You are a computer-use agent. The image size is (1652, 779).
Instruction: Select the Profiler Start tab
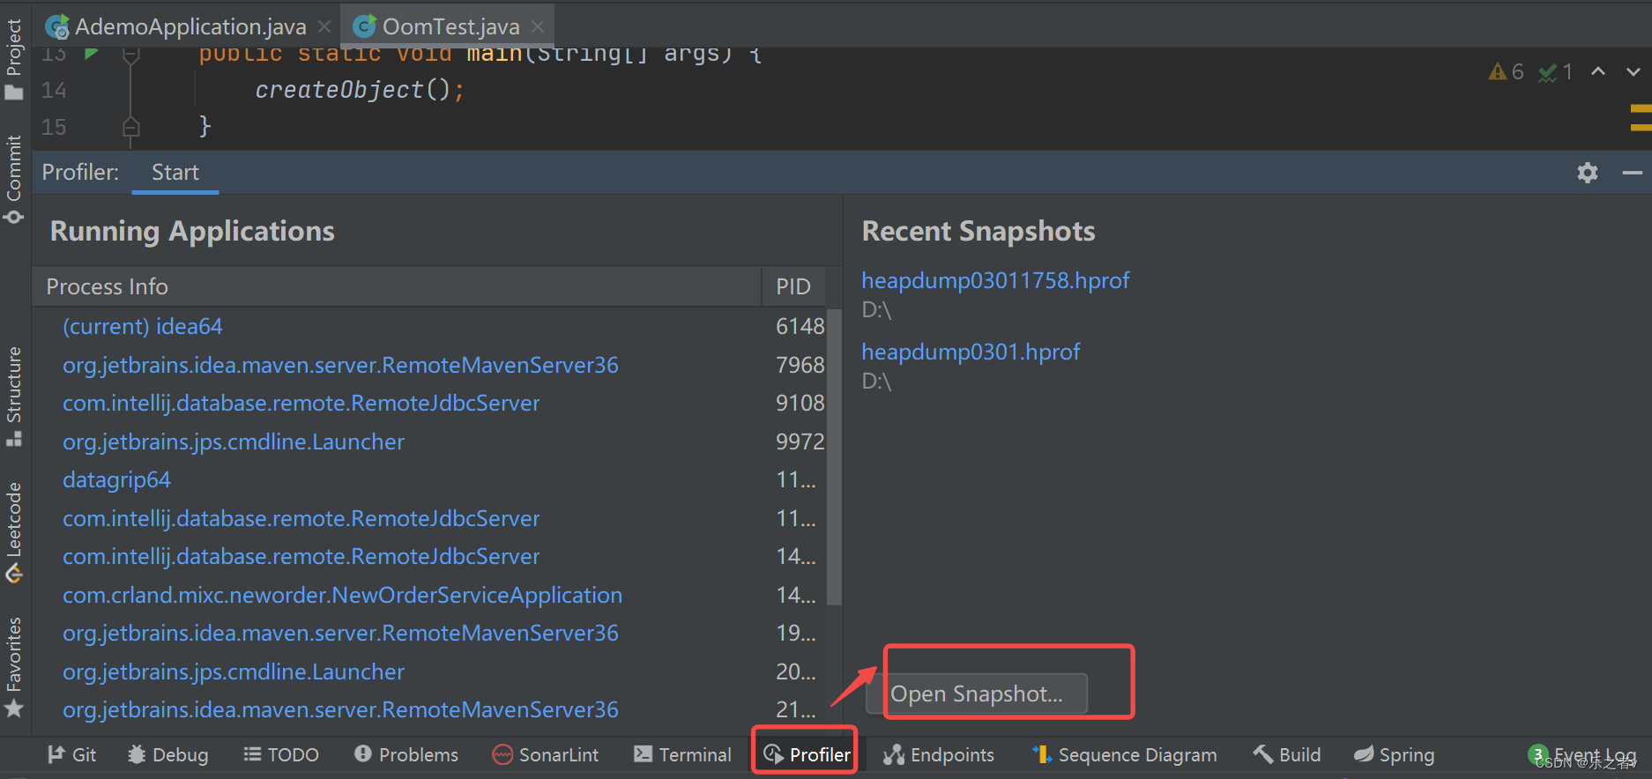click(x=175, y=173)
